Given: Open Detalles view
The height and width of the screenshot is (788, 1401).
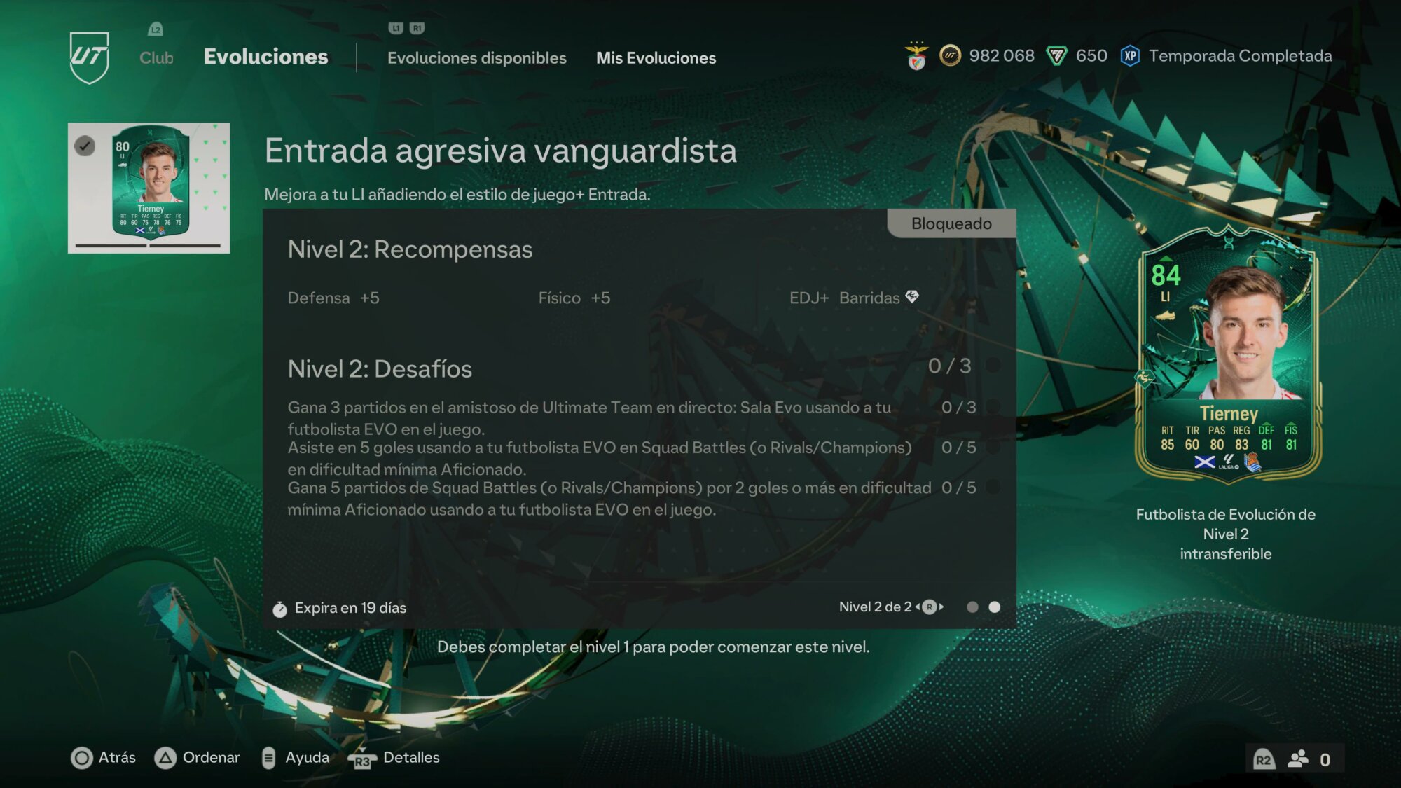Looking at the screenshot, I should pos(411,757).
